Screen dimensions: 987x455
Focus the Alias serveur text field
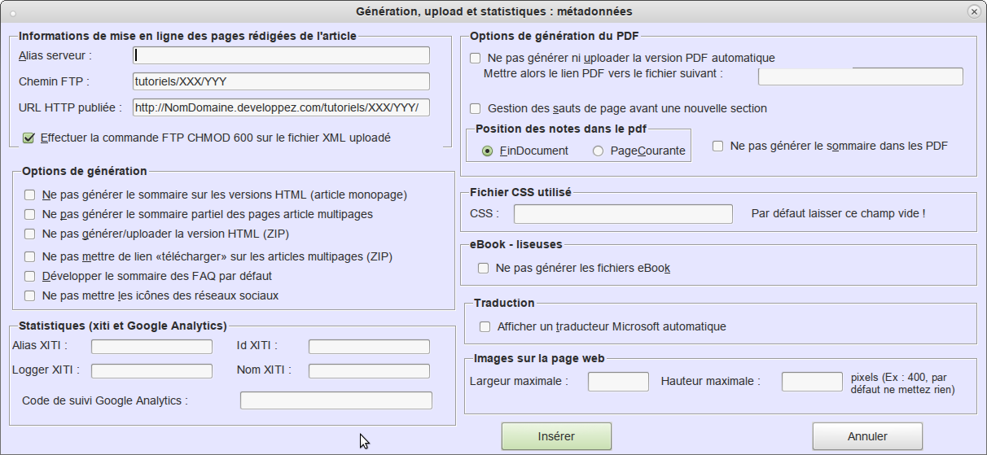281,55
